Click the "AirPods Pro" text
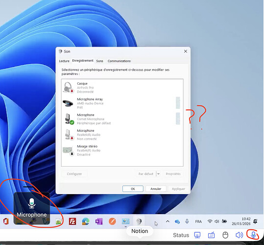Image resolution: width=264 pixels, height=245 pixels. pos(85,88)
